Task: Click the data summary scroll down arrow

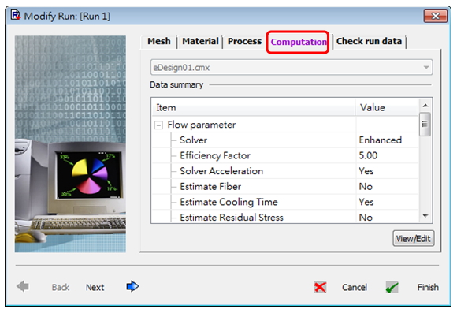Action: click(425, 216)
